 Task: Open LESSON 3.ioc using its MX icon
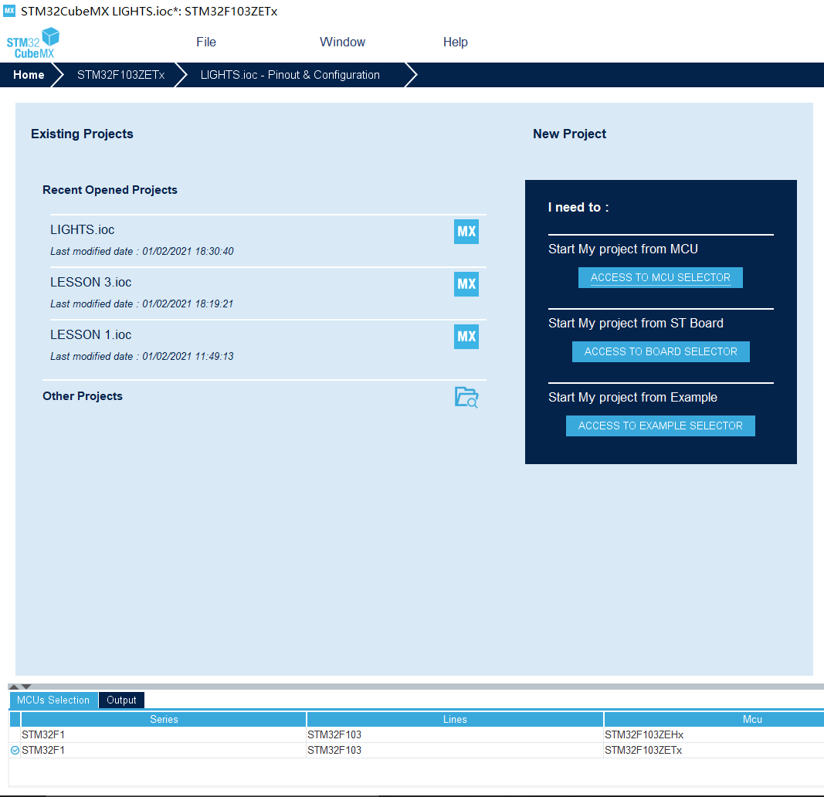(x=466, y=284)
